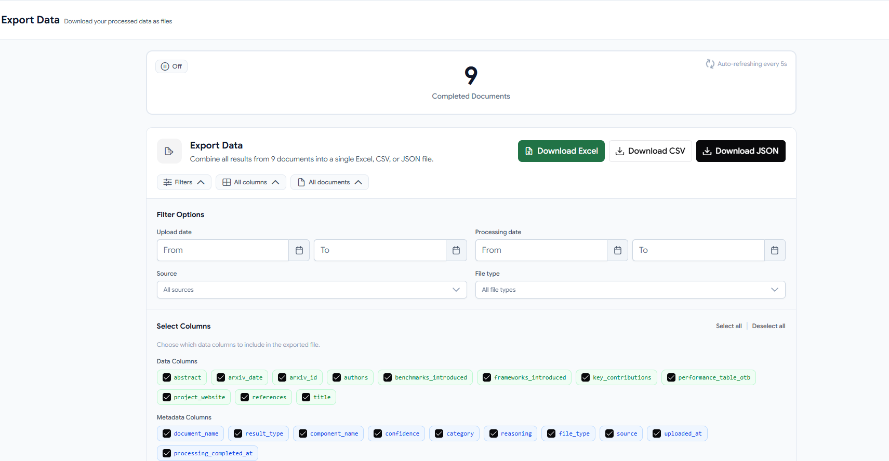Uncheck the arxiv_date column
This screenshot has width=889, height=461.
tap(221, 377)
